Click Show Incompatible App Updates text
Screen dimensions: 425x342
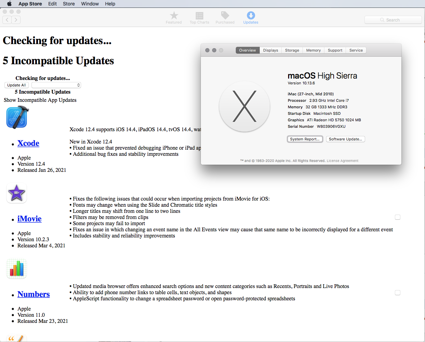[x=40, y=100]
